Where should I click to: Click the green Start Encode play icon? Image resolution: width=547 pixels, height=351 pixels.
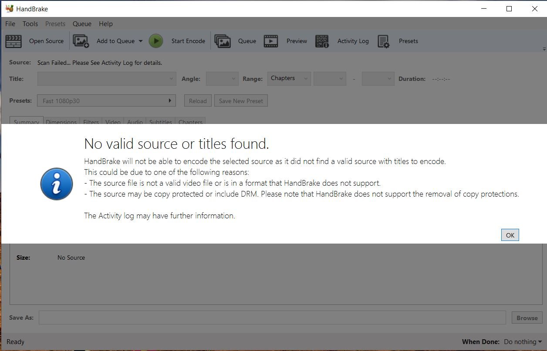point(156,41)
